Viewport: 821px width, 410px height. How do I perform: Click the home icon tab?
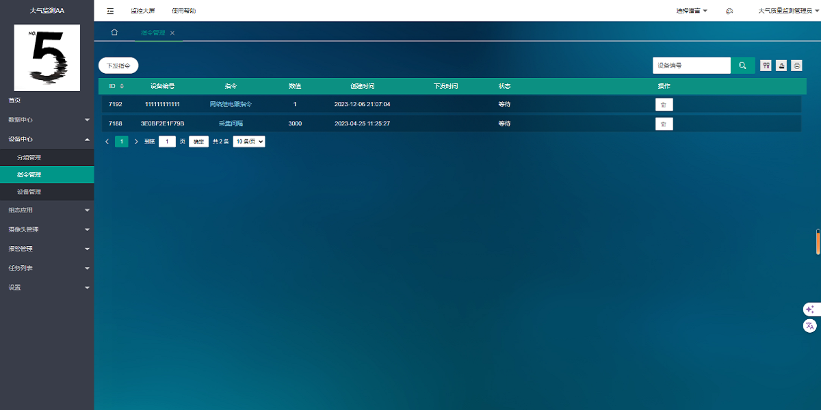[114, 32]
